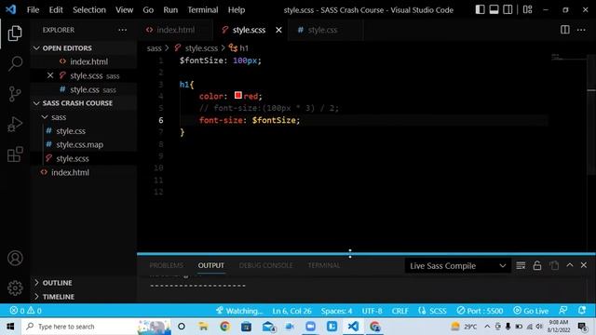
Task: Open the Edit menu
Action: 56,10
